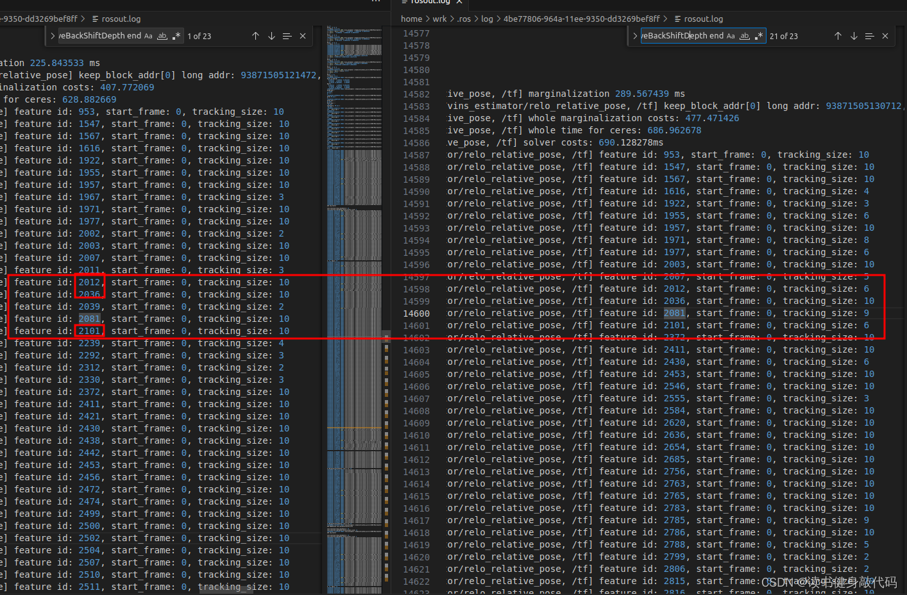Toggle Match Case in right find widget

[x=731, y=36]
